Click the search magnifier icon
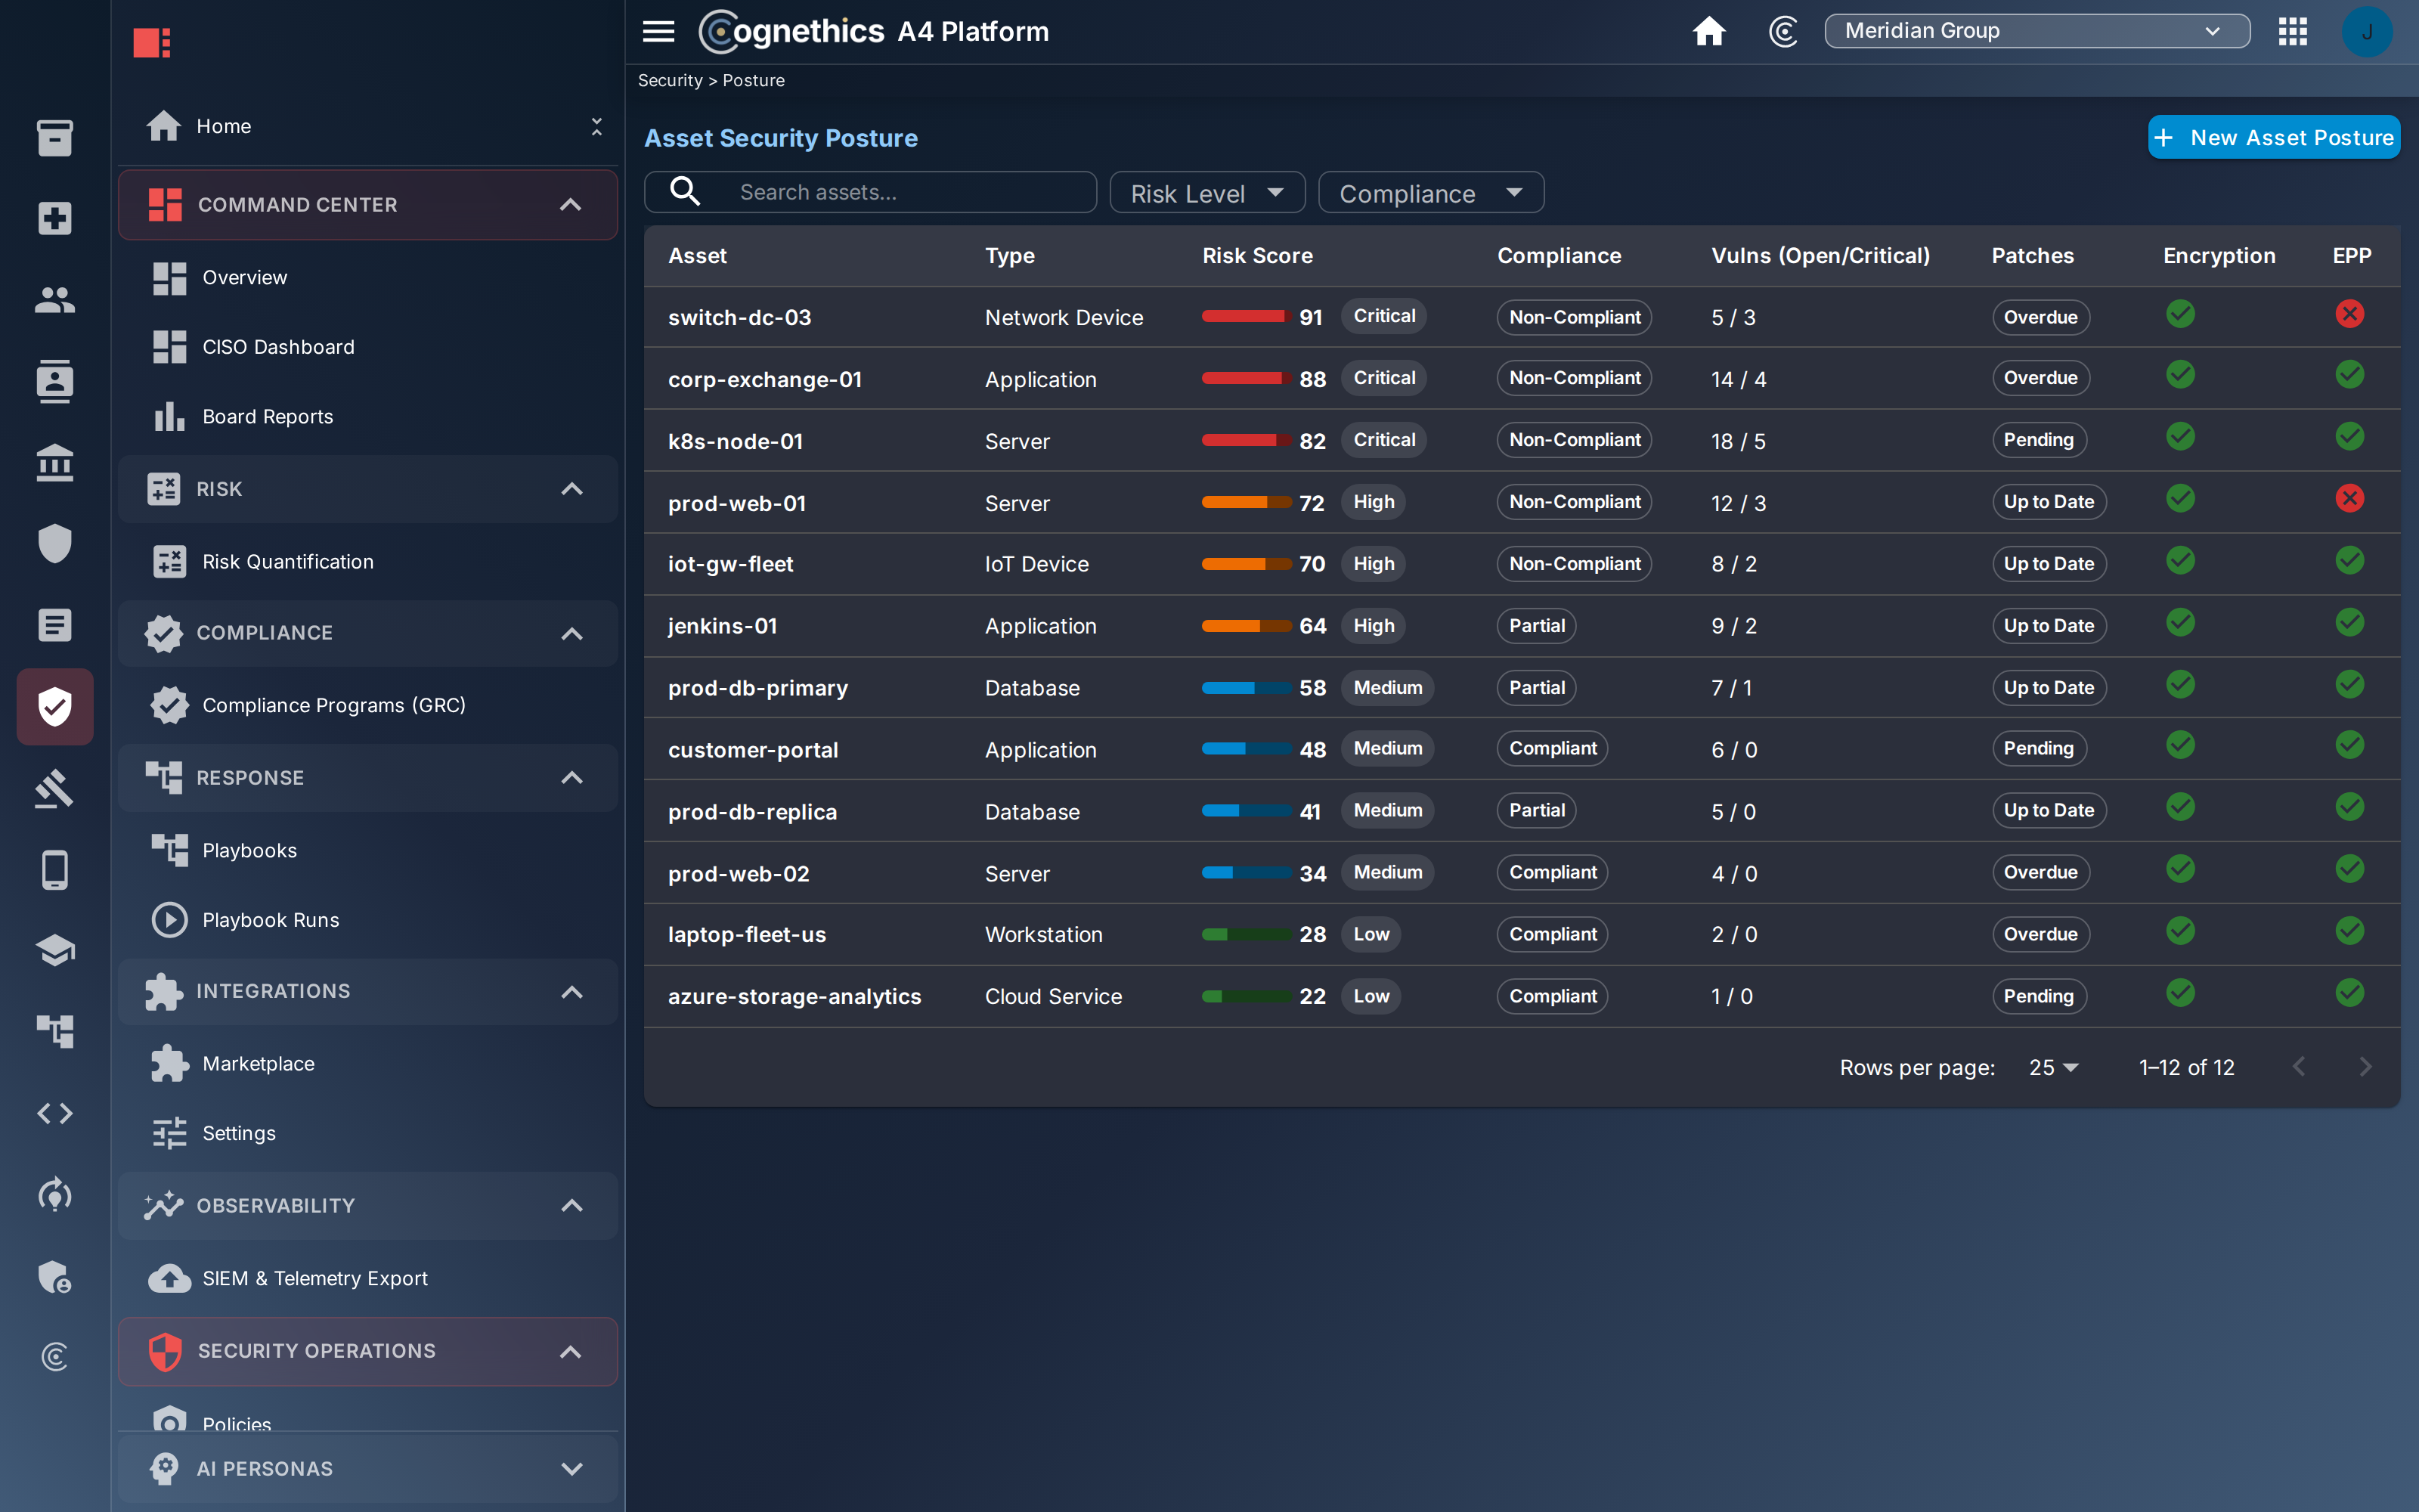This screenshot has height=1512, width=2419. pyautogui.click(x=685, y=191)
